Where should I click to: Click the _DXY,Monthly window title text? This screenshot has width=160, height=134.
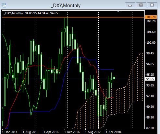point(66,6)
